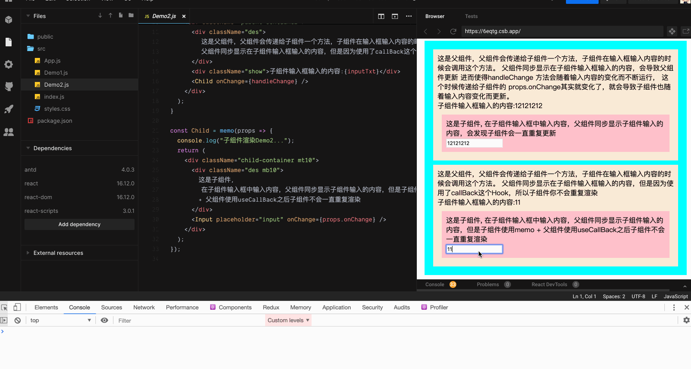This screenshot has height=369, width=691.
Task: Create a new folder in Files
Action: click(131, 15)
